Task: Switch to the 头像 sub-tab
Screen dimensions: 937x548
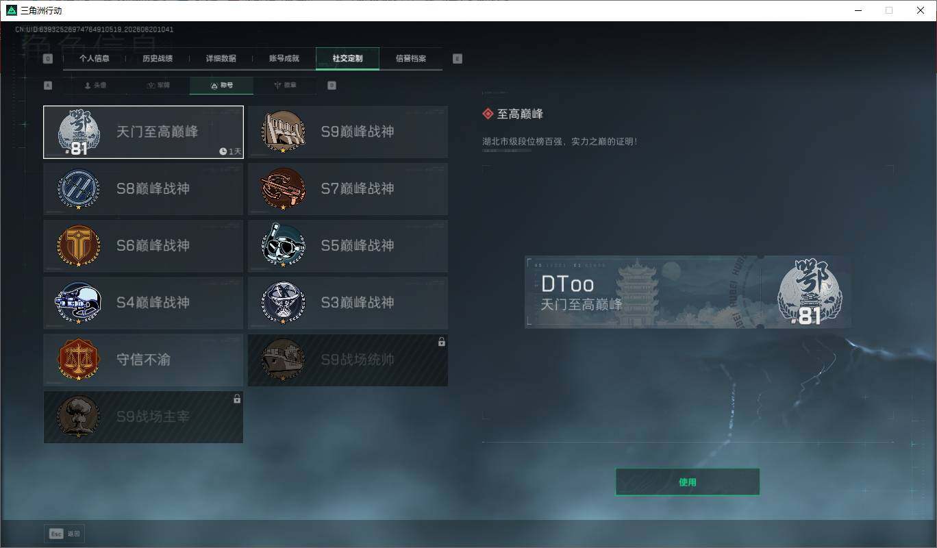Action: 95,86
